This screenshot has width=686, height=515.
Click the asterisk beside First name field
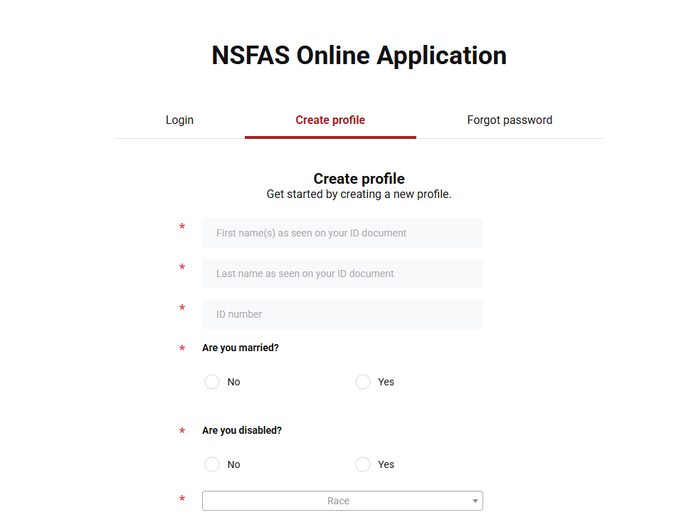point(182,227)
